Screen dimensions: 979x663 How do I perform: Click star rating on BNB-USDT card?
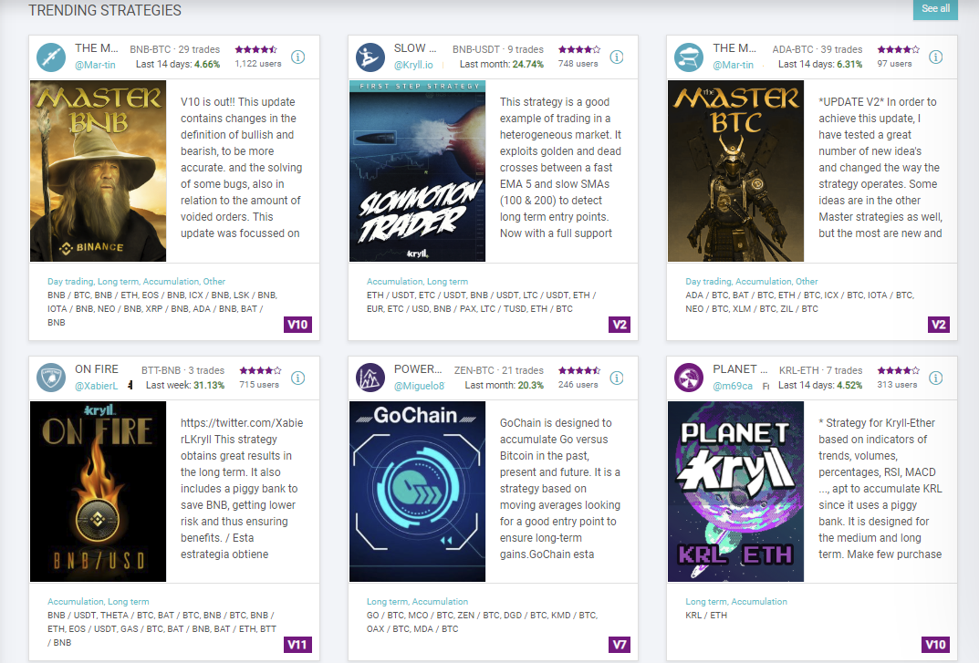click(x=578, y=49)
